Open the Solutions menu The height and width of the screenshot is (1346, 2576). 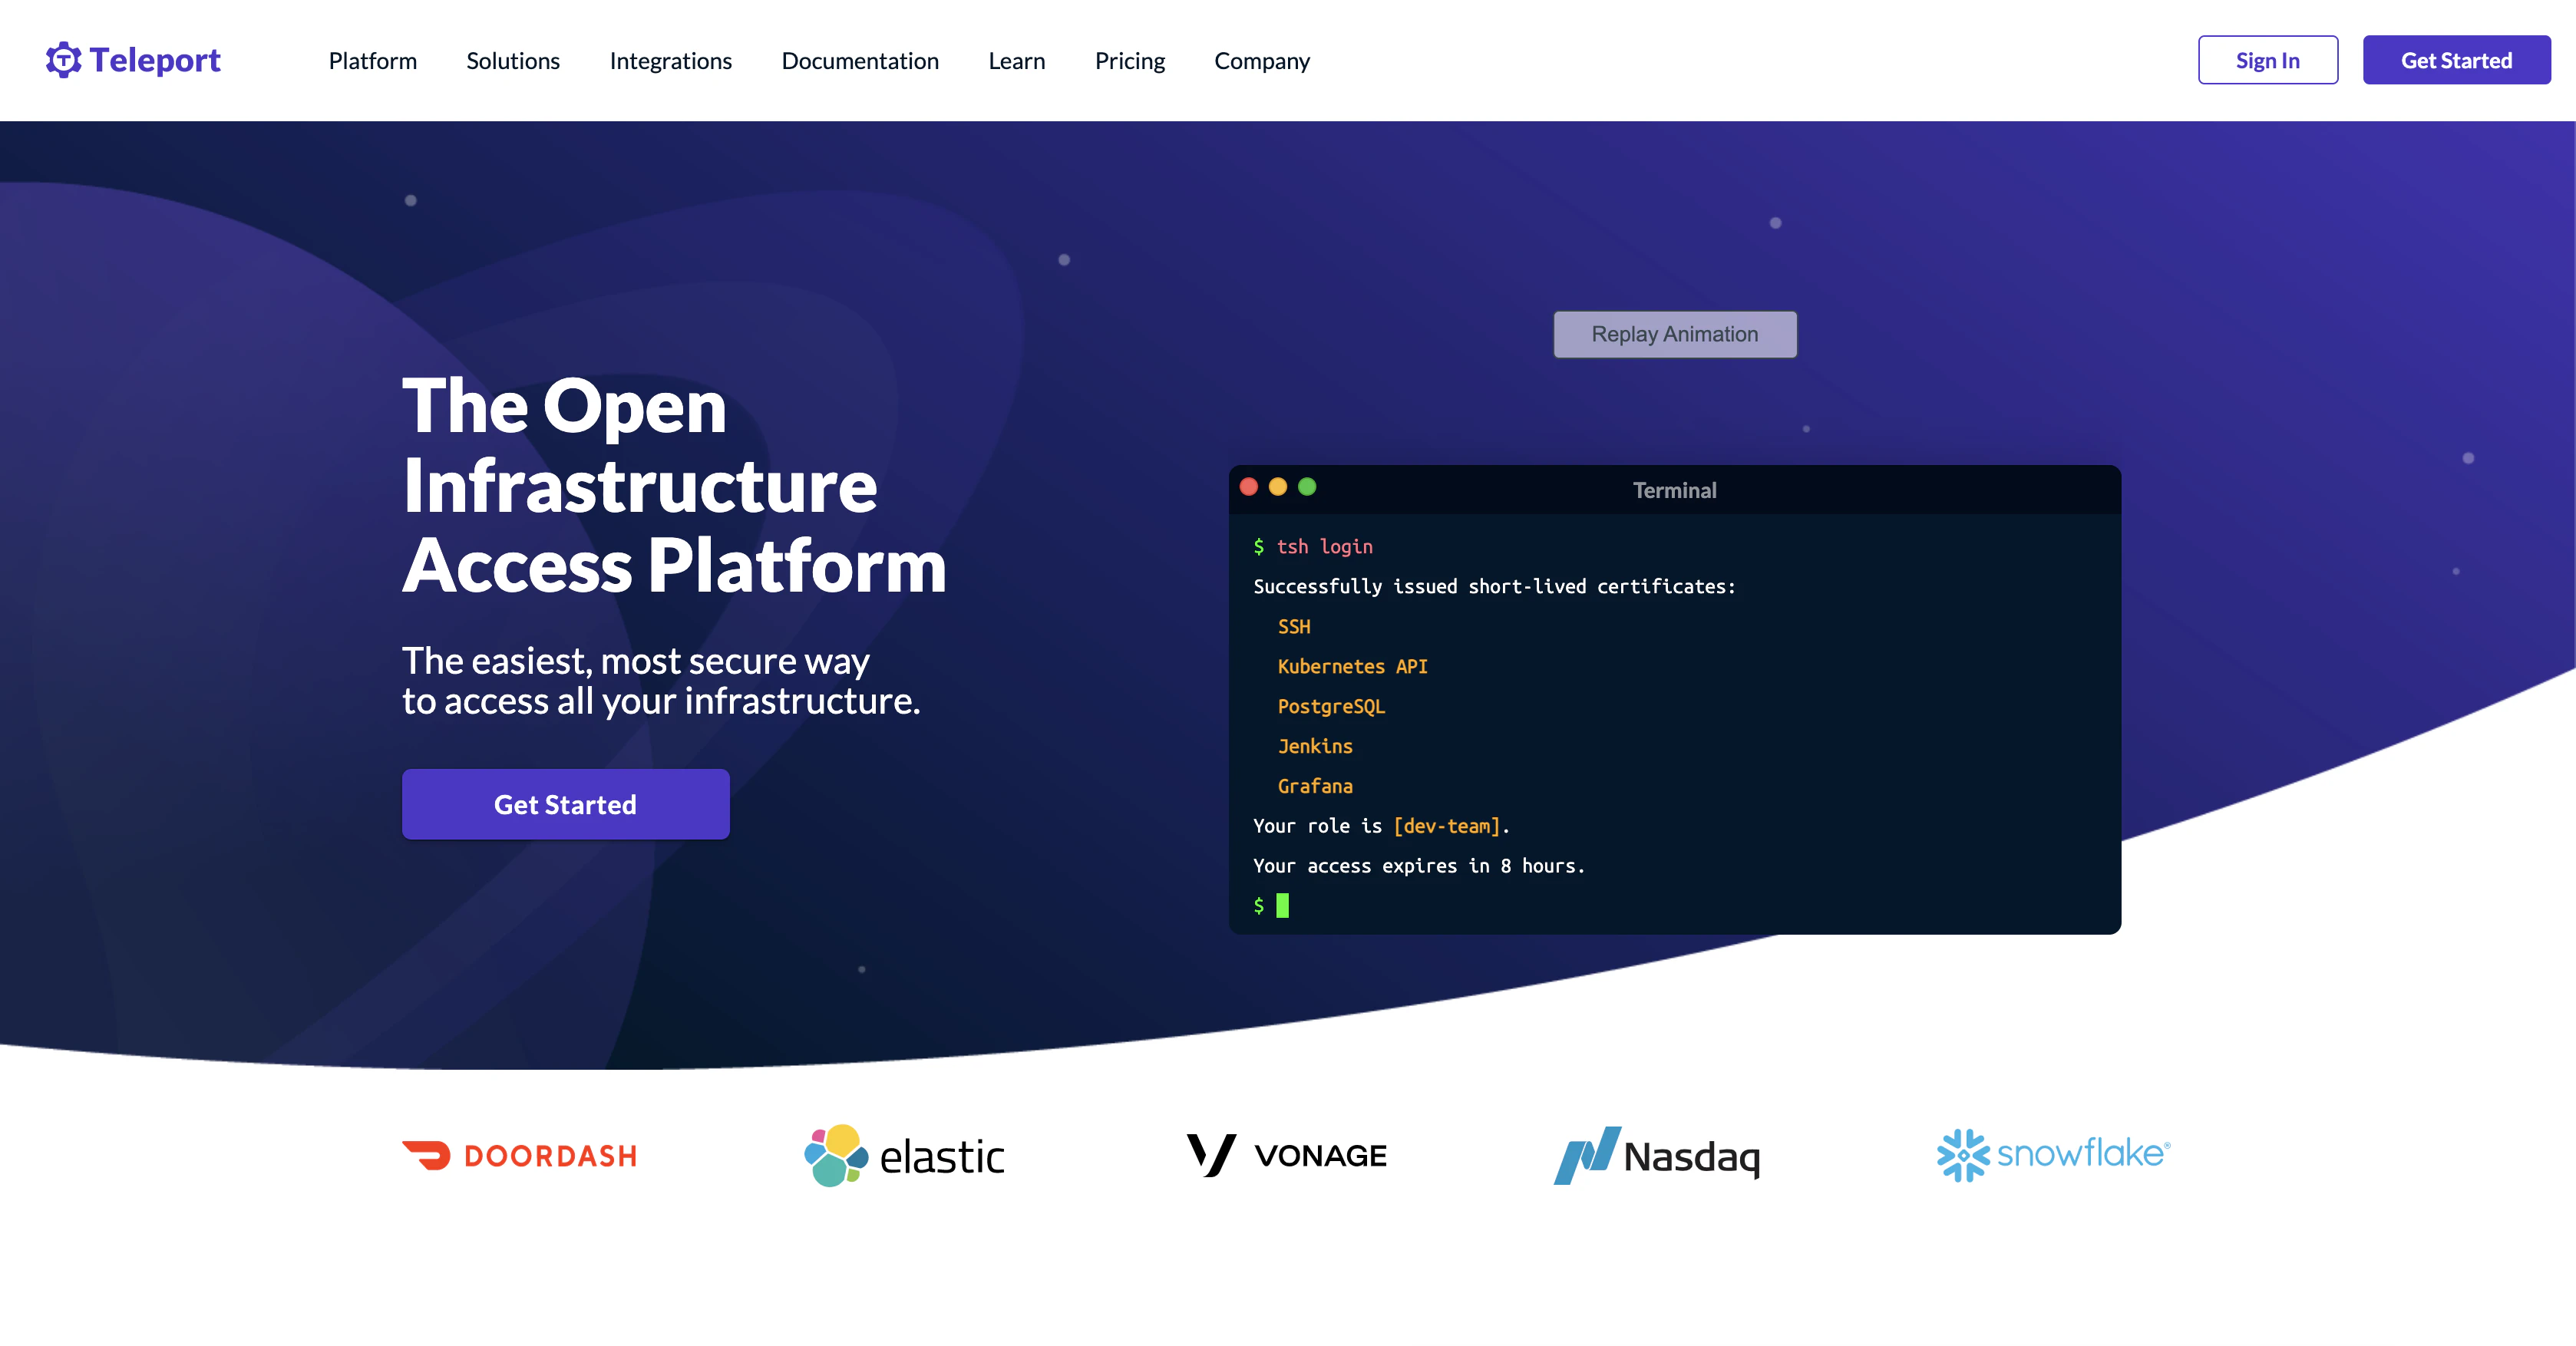513,61
